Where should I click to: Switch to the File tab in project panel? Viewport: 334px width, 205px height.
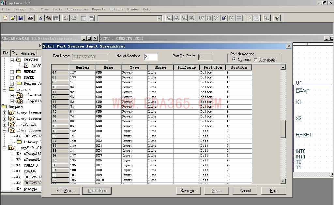6,53
